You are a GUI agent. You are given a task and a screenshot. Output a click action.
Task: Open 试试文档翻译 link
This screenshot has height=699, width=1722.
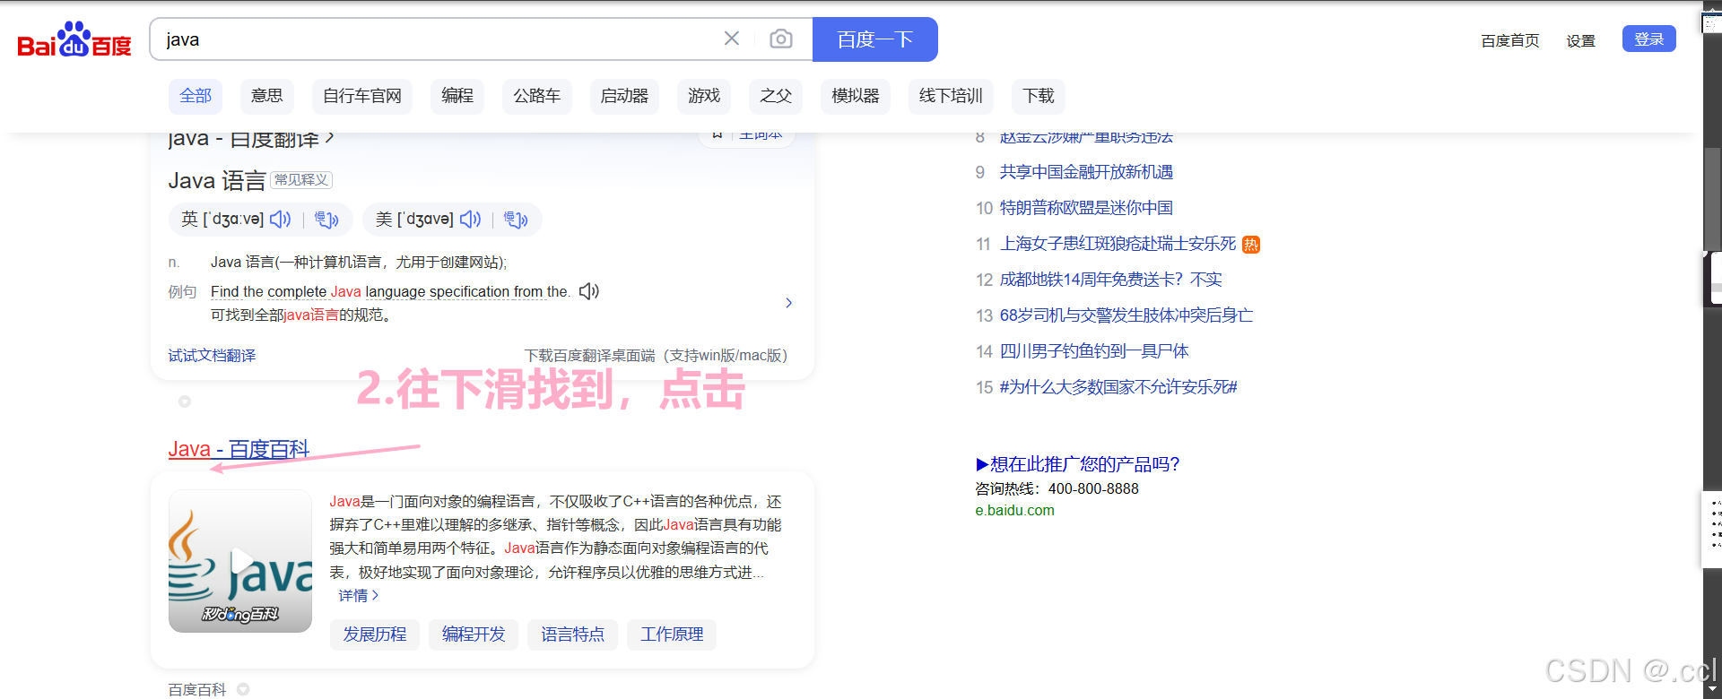tap(212, 356)
